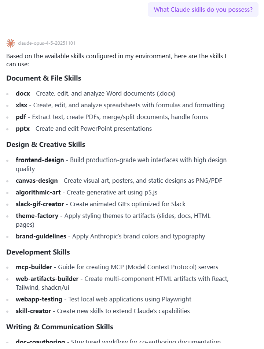Select the slack-gif-creator skill name
The width and height of the screenshot is (264, 349).
point(40,204)
